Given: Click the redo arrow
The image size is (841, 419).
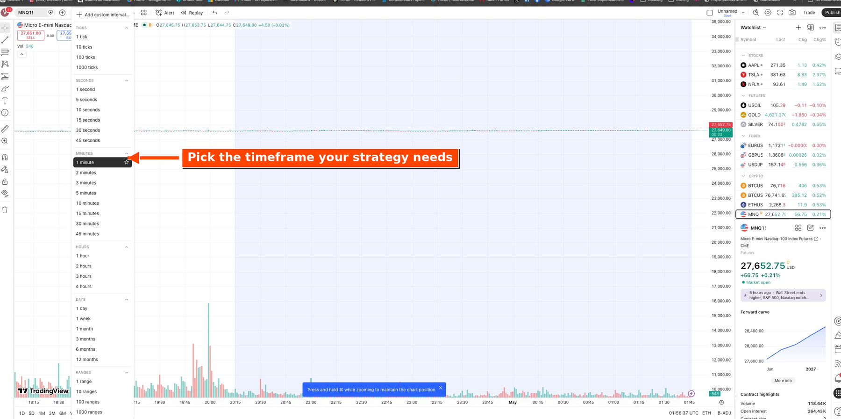Looking at the screenshot, I should (x=227, y=13).
